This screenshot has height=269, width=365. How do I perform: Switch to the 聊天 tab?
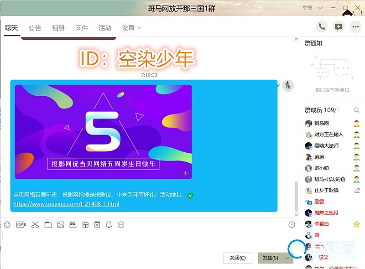point(12,28)
